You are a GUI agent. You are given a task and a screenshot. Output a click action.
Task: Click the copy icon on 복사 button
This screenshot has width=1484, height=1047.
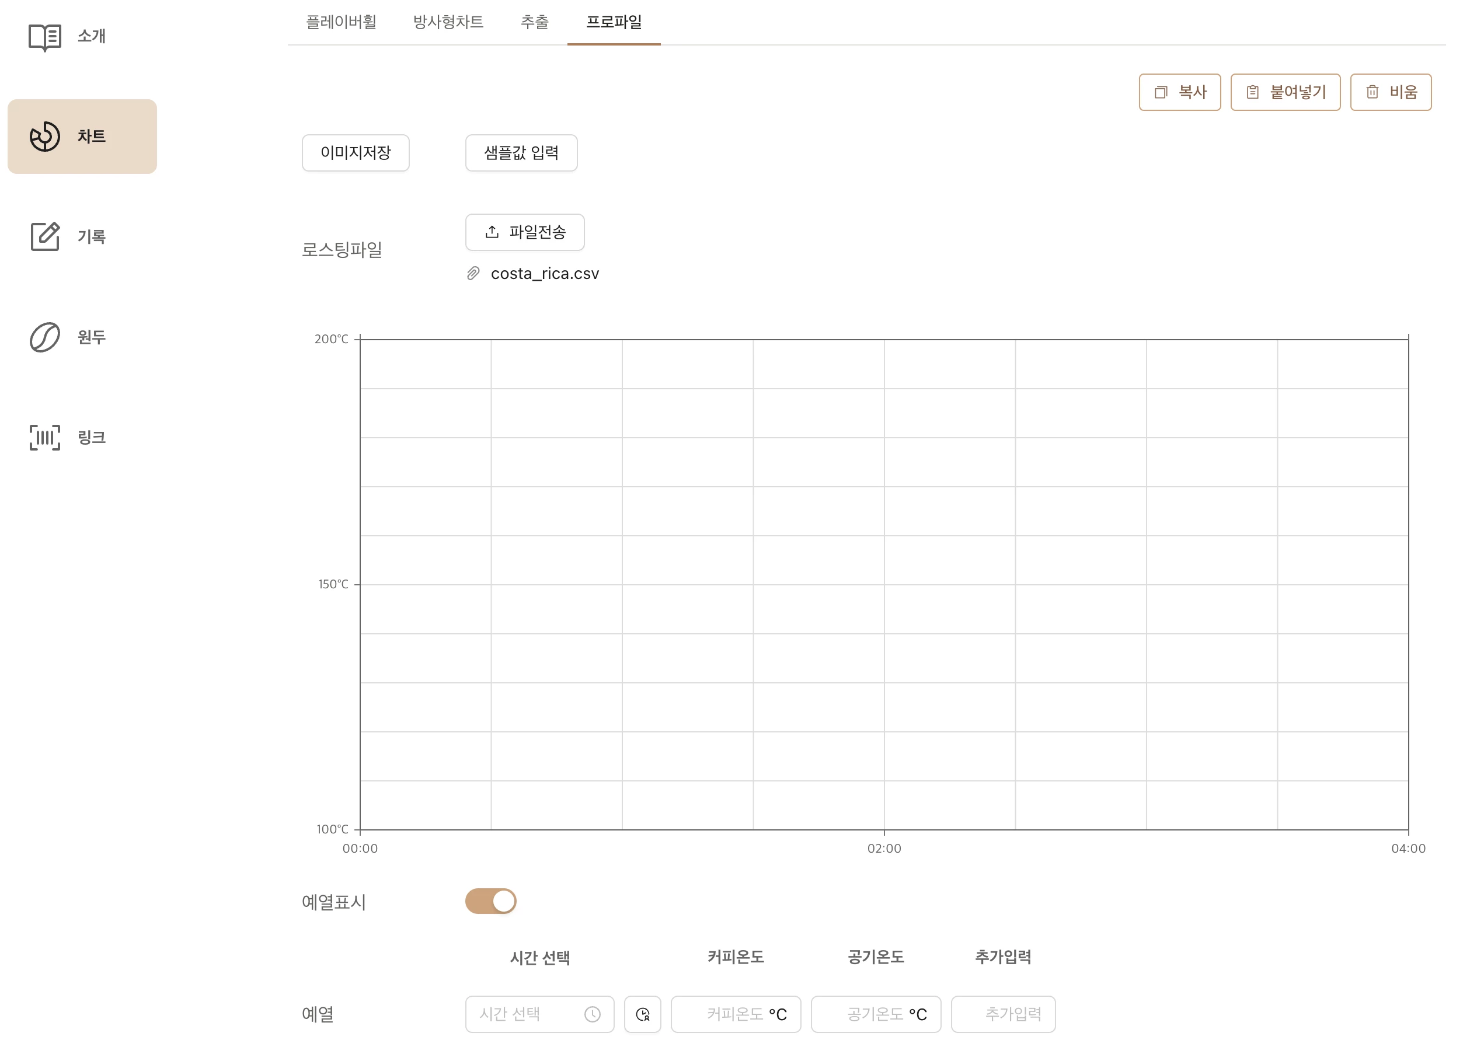point(1161,92)
